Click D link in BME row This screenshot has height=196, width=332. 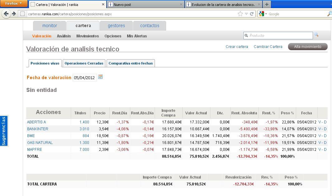tap(325, 136)
